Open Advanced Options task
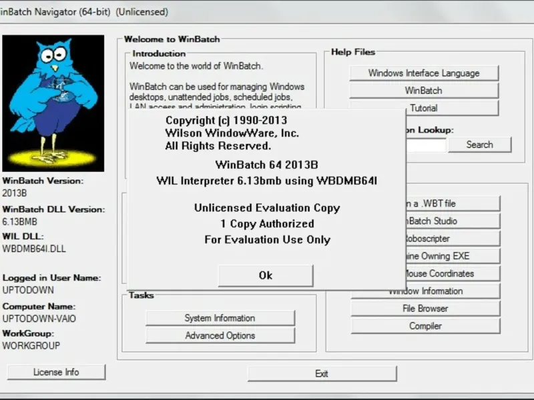This screenshot has width=534, height=400. pos(220,336)
